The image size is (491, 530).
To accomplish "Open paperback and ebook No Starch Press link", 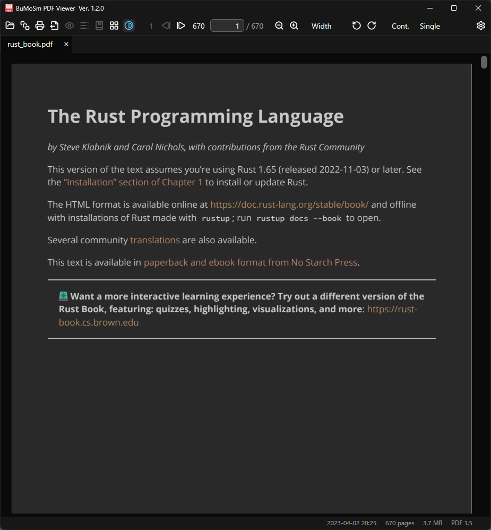I will (251, 262).
